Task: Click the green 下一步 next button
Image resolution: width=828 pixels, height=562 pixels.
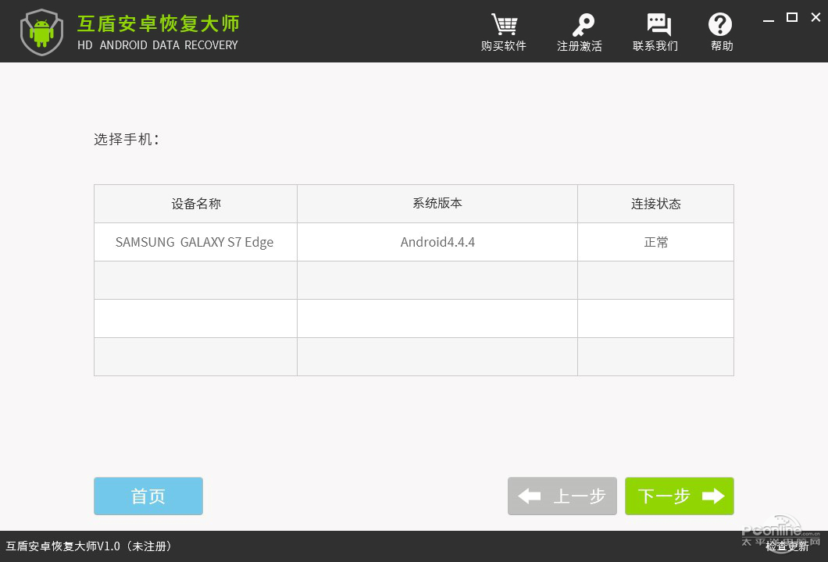Action: pyautogui.click(x=679, y=496)
